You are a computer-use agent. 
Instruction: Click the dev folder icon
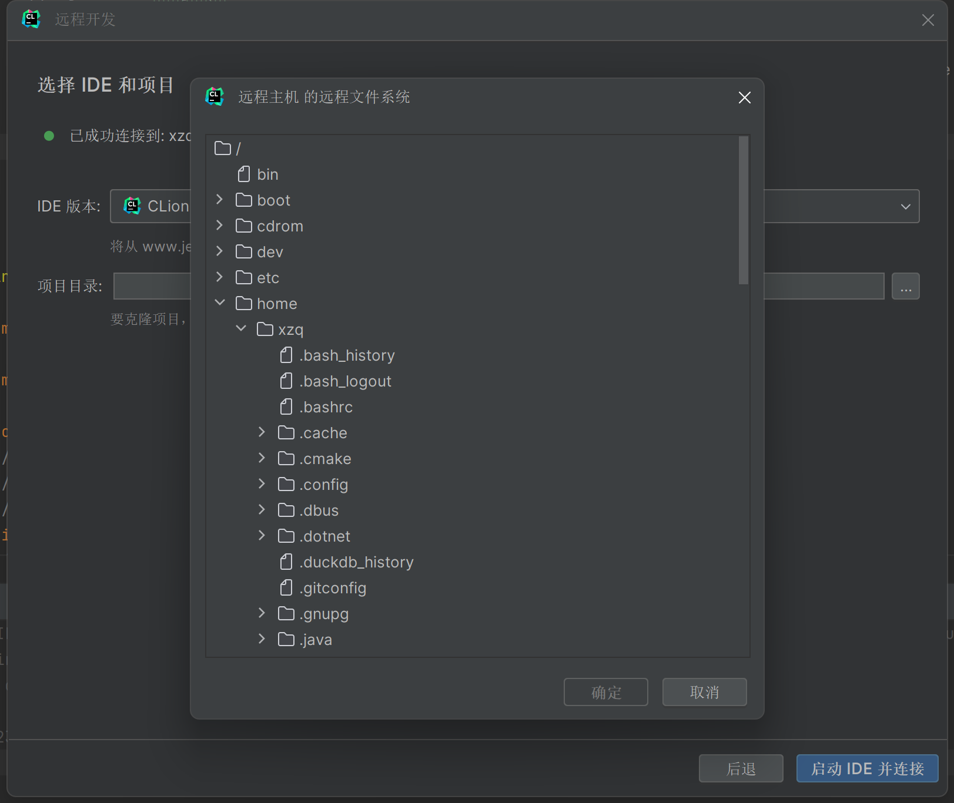point(244,251)
